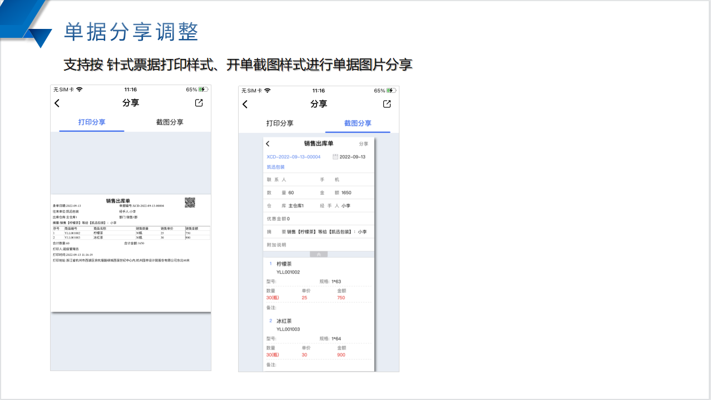
Task: Open 凯迅包装 customer link
Action: point(275,167)
